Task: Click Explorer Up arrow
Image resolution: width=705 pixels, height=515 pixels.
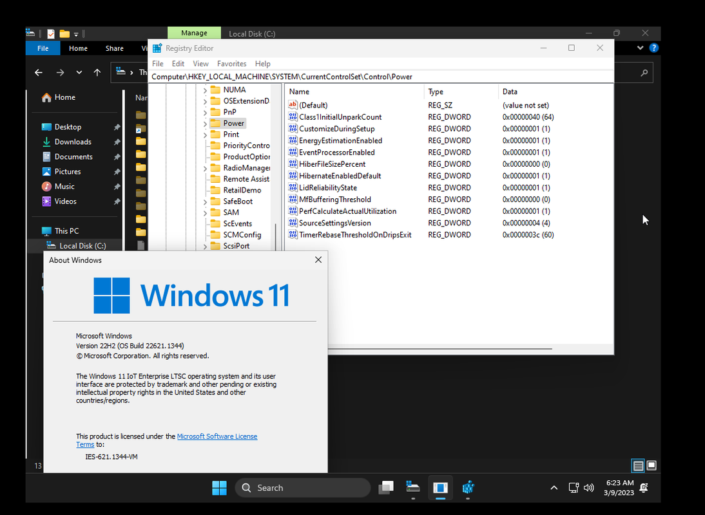Action: 97,72
